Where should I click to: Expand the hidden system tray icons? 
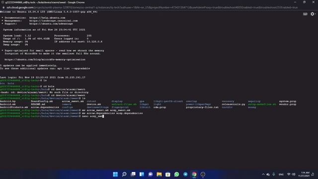263,174
